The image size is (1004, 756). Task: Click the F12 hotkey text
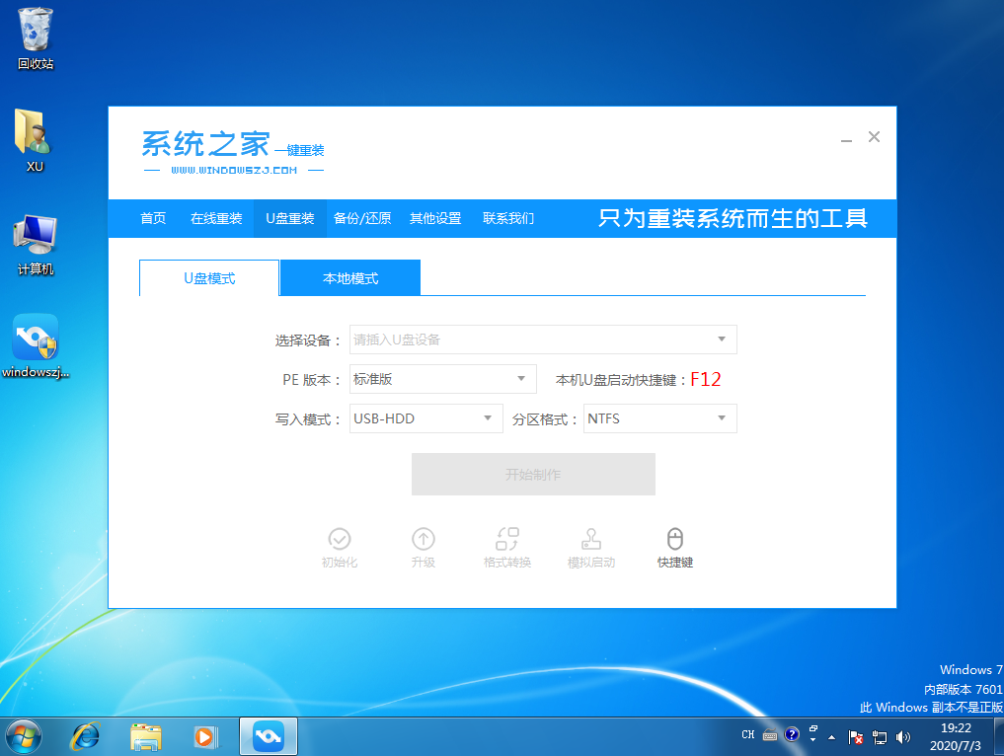(x=706, y=380)
